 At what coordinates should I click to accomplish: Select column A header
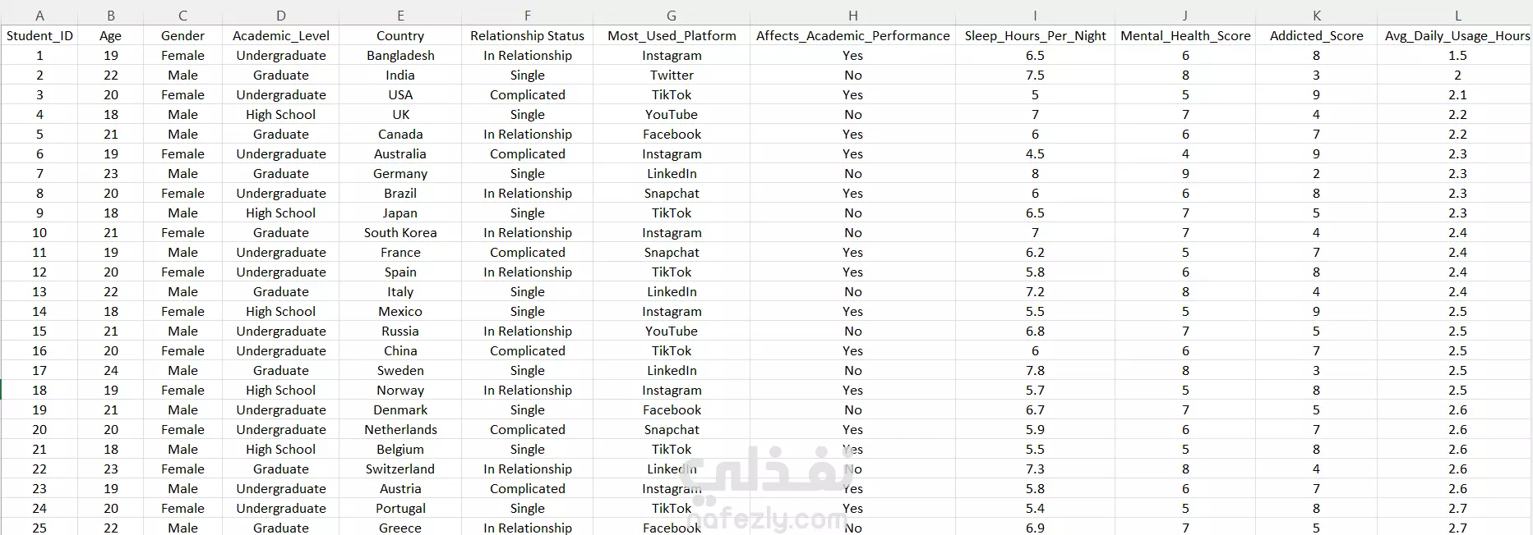tap(39, 16)
